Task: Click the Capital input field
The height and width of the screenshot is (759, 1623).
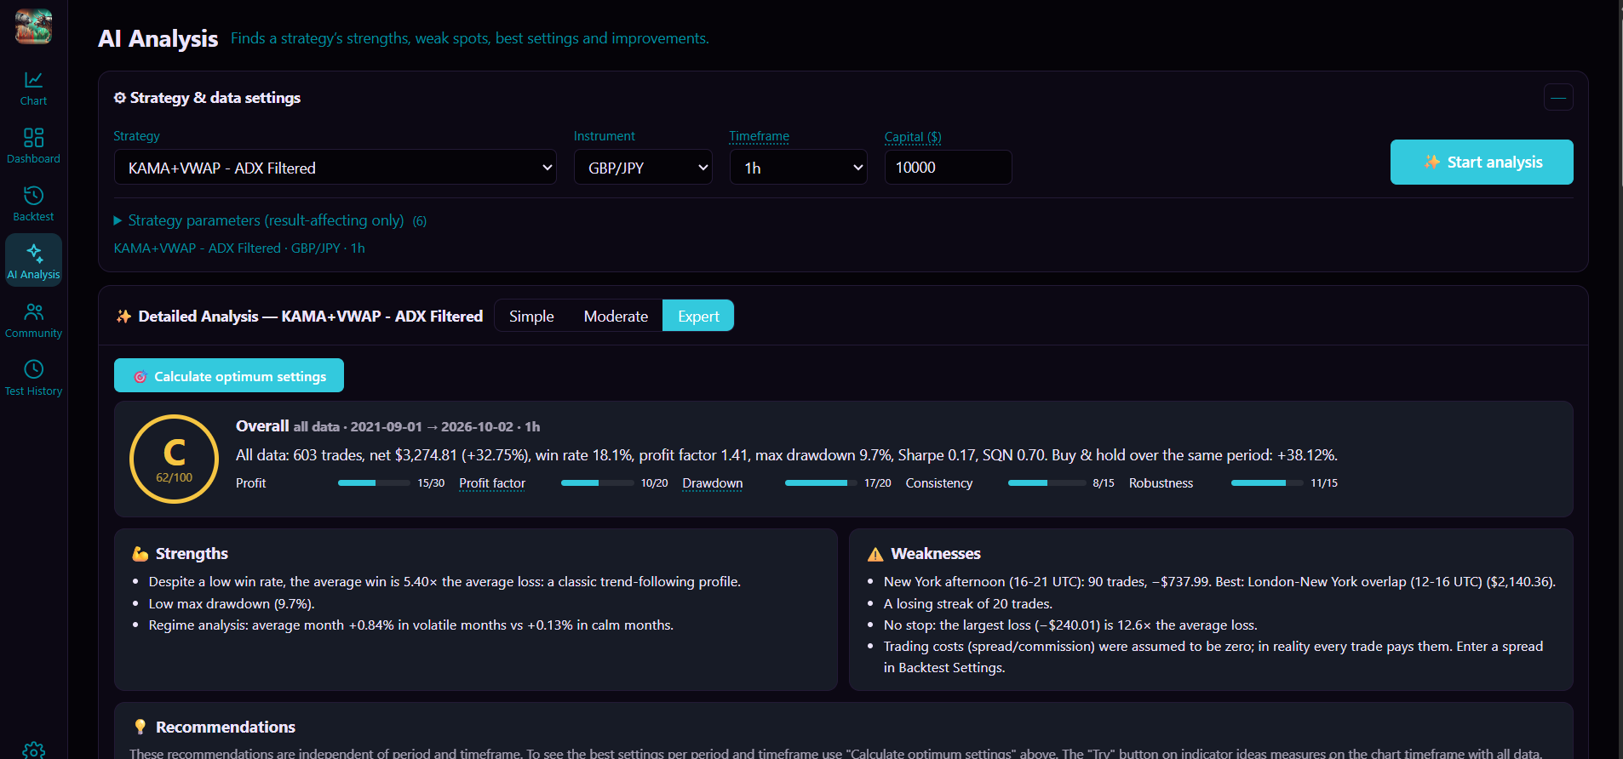Action: tap(948, 168)
